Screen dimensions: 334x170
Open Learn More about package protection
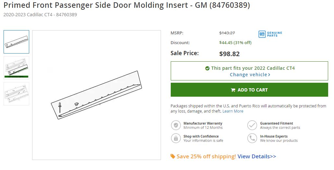click(x=233, y=111)
